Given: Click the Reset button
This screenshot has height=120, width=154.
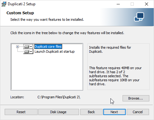Looking at the screenshot, I should point(21,112).
